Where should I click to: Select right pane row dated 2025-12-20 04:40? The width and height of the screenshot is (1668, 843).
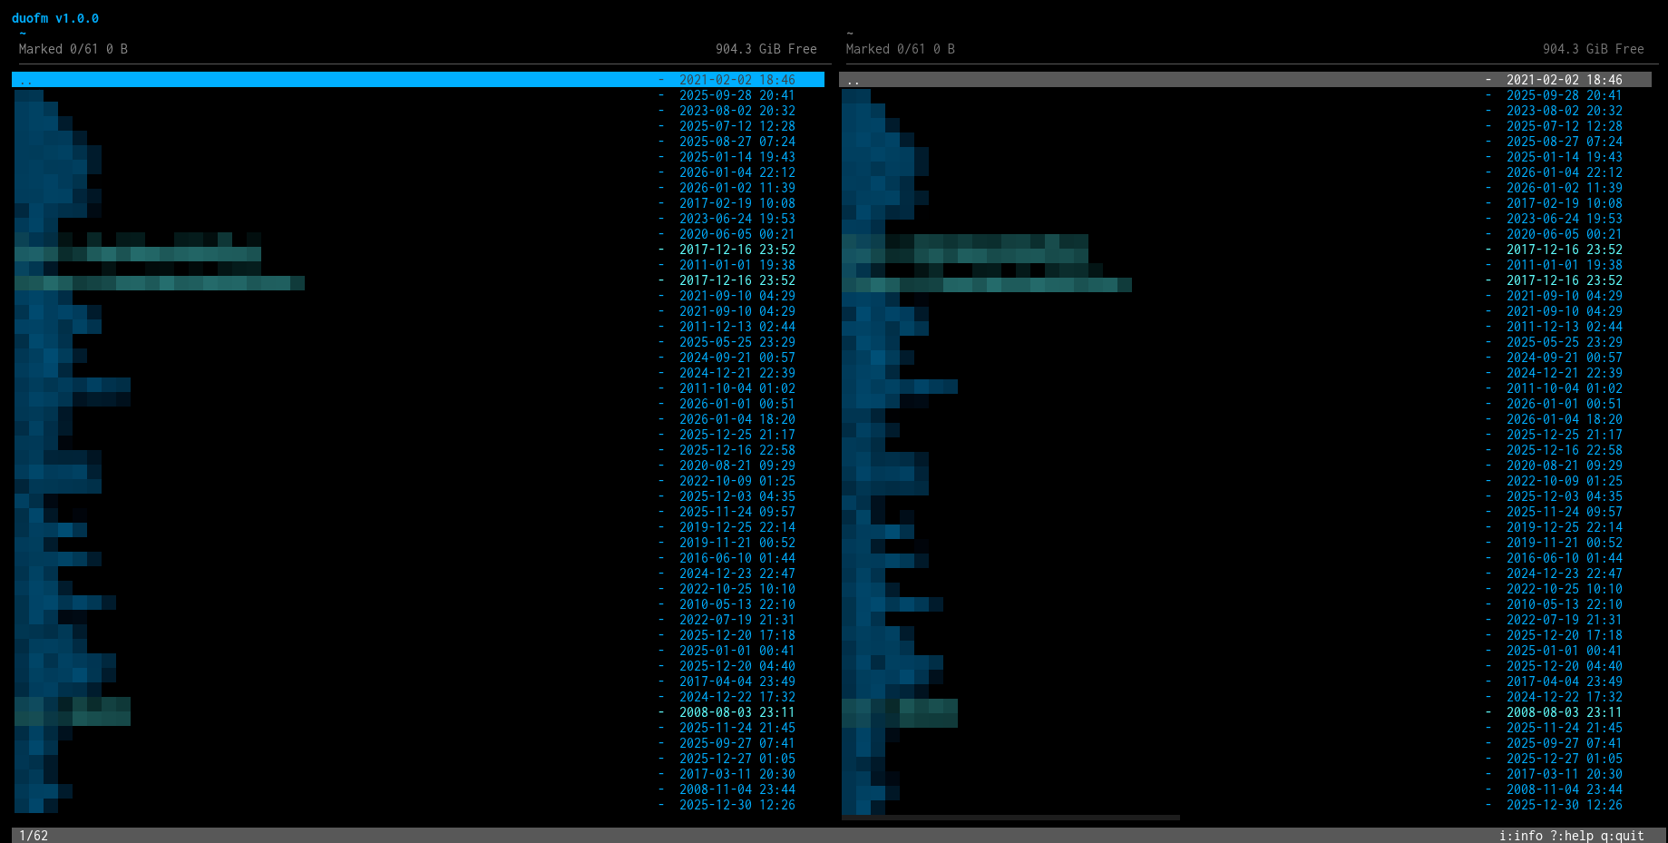1245,666
